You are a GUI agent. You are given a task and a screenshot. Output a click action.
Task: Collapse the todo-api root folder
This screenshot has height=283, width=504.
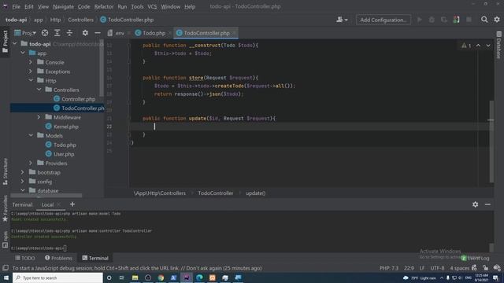pos(15,44)
